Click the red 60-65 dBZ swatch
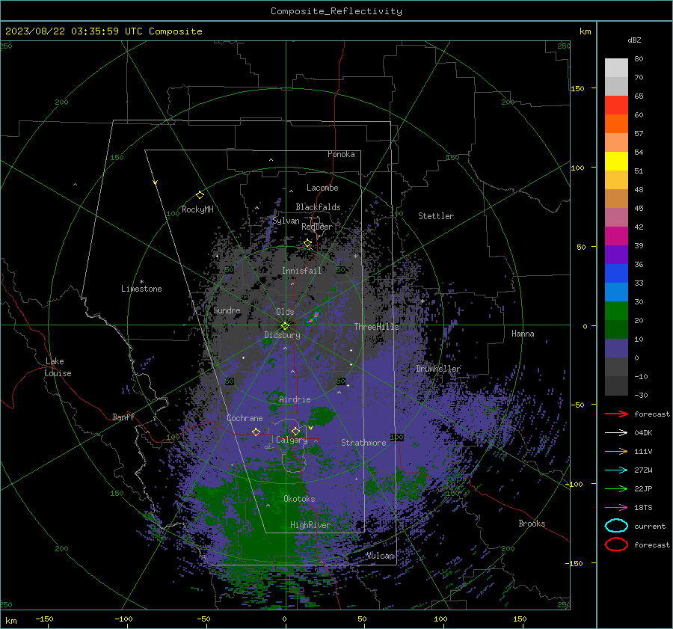Screen dimensions: 673x629 [616, 105]
